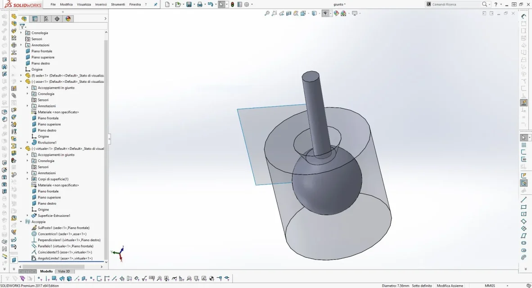
Task: Expand the Rivoluzione1 feature node
Action: coord(27,143)
